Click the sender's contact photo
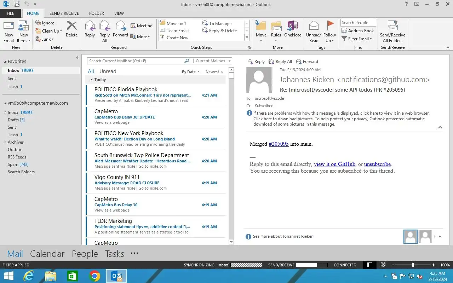Screen dimensions: 453x283 pyautogui.click(x=259, y=80)
